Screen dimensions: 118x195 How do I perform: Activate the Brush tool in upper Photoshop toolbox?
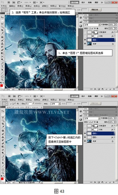[x=2, y=40]
